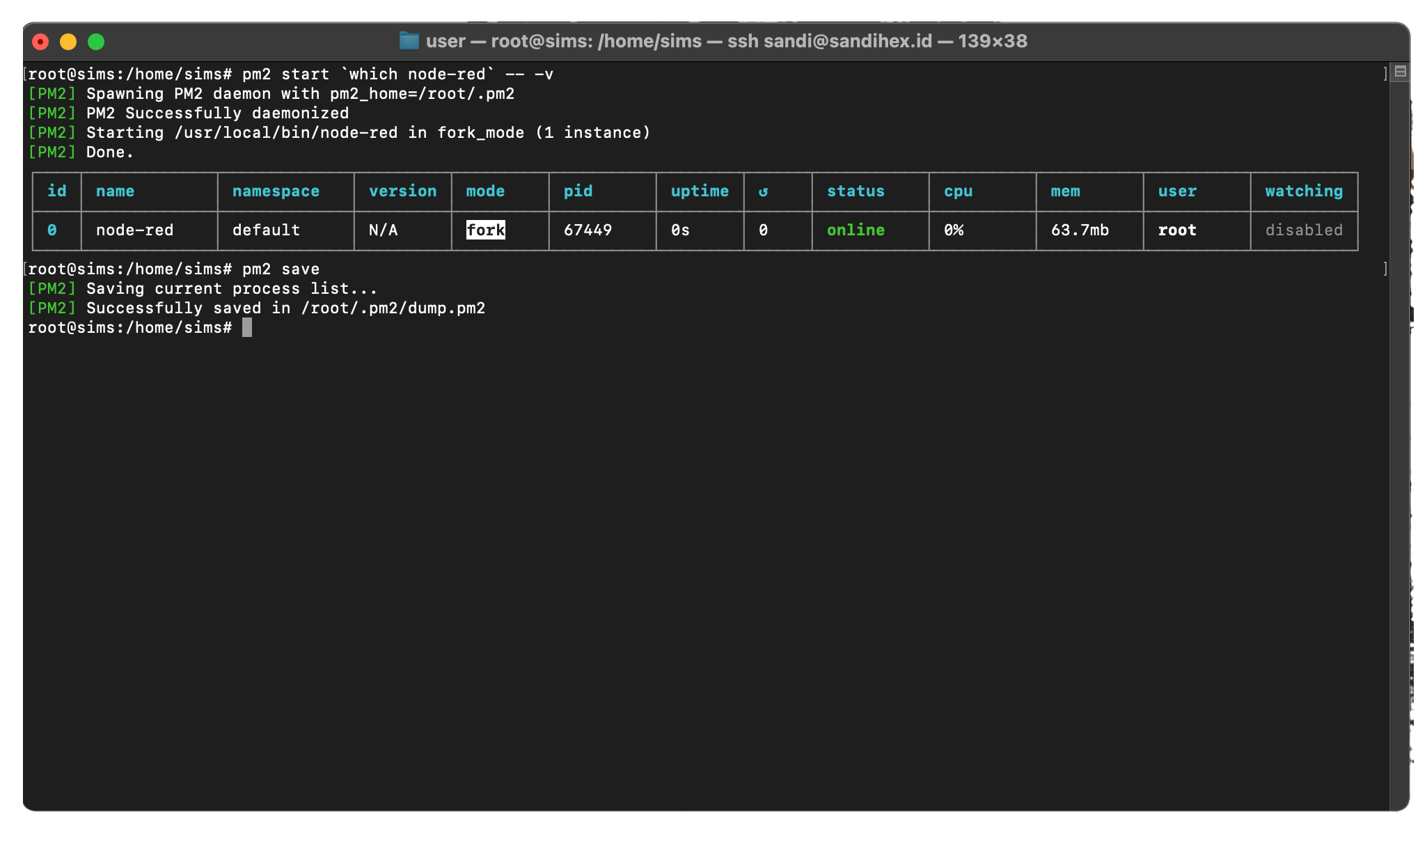Click the cpu value '0%'
The height and width of the screenshot is (848, 1427).
pyautogui.click(x=954, y=230)
